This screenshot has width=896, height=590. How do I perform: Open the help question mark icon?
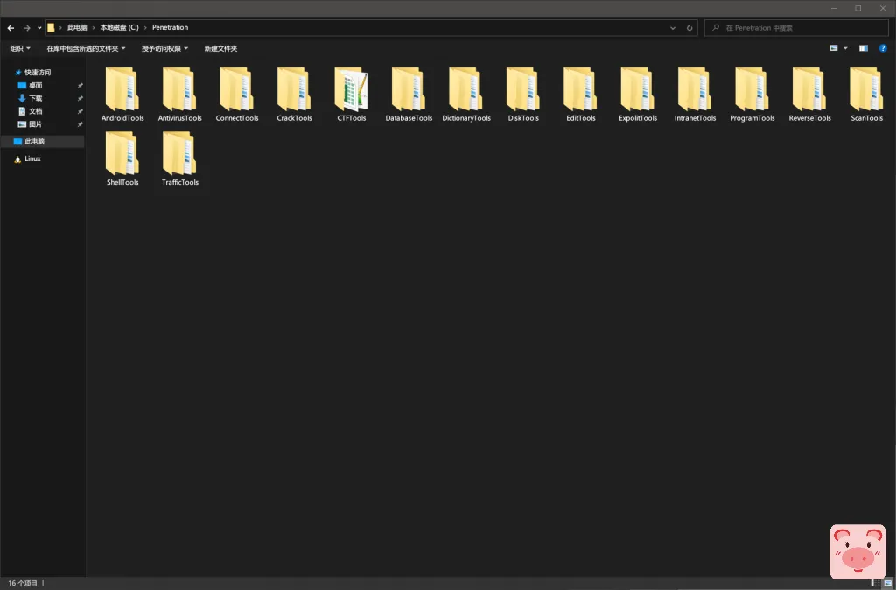[x=882, y=48]
